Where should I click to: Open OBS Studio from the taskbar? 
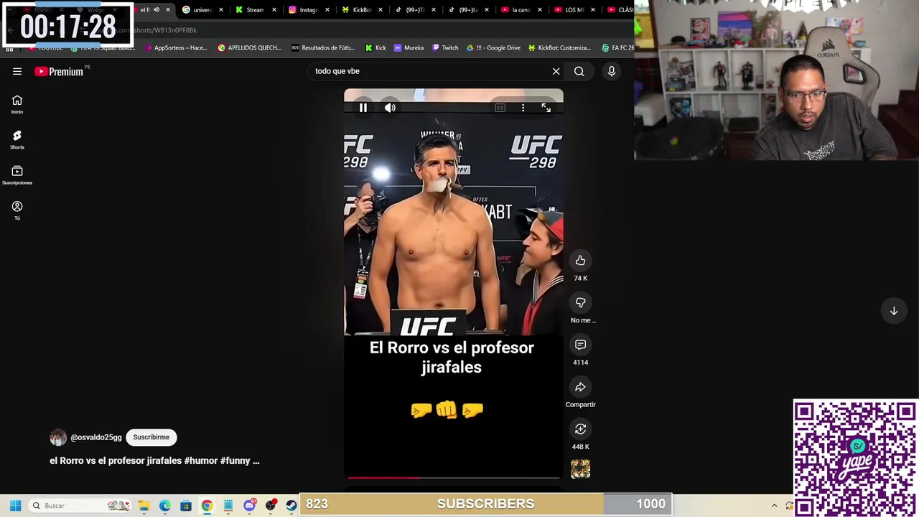click(271, 506)
